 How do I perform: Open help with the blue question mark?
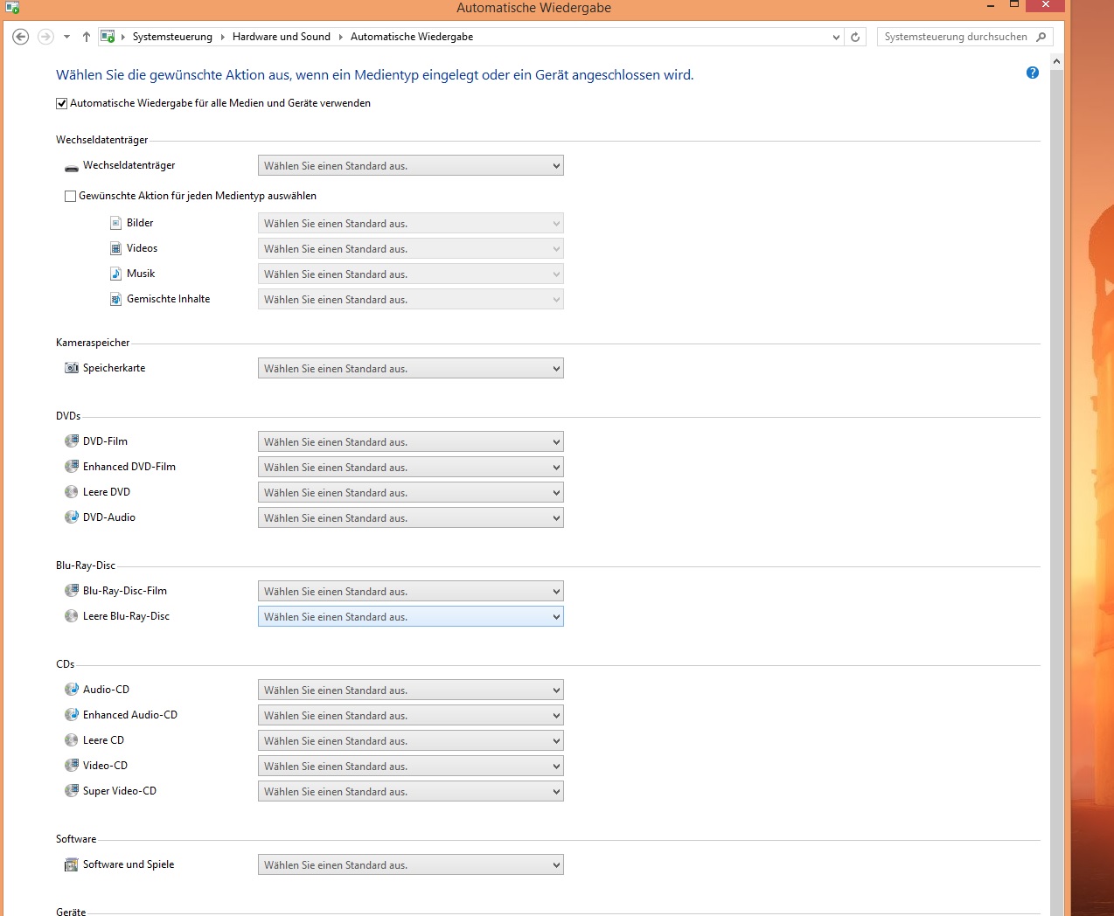click(1033, 73)
